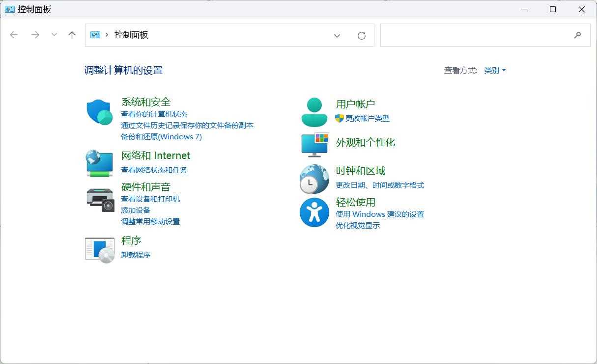Click the 外观和个性化 monitor icon
This screenshot has height=364, width=597.
[x=313, y=144]
